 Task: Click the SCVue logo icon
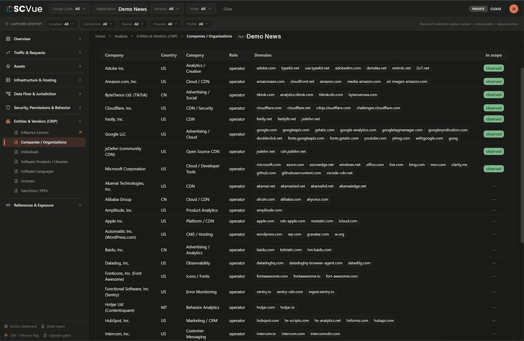coord(9,9)
